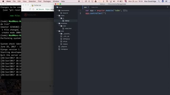Expand the __pycache__ folder
Image resolution: width=170 pixels, height=95 pixels.
coord(59,34)
